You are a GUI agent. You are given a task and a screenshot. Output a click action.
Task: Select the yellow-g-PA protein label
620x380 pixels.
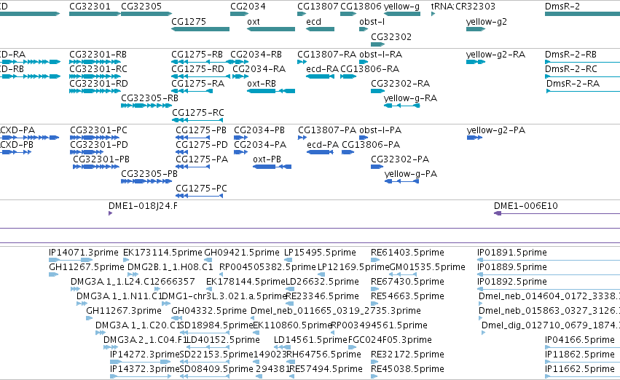[411, 174]
